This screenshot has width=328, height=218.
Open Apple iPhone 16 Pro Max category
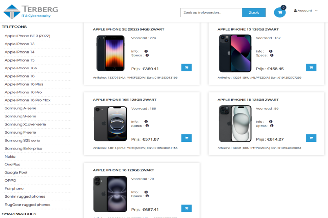27,100
